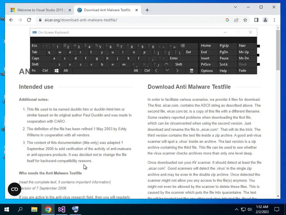The width and height of the screenshot is (286, 215).
Task: Click the address bar URL
Action: click(81, 20)
